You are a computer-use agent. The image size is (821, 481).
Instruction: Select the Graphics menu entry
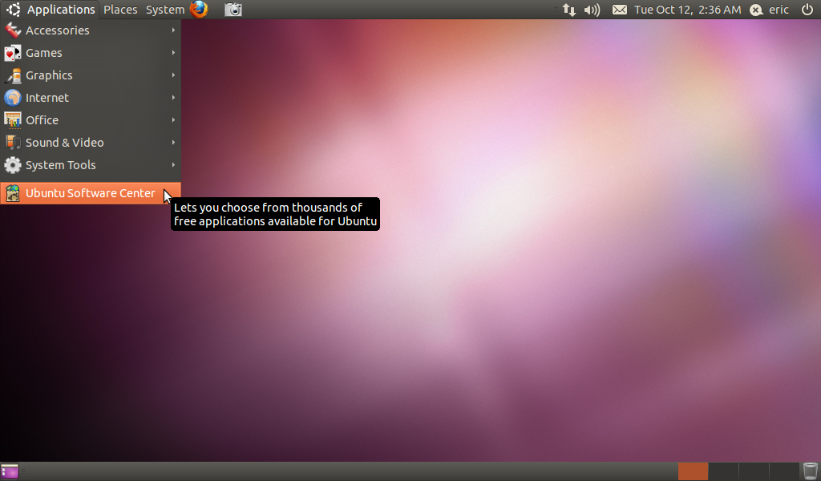[91, 75]
